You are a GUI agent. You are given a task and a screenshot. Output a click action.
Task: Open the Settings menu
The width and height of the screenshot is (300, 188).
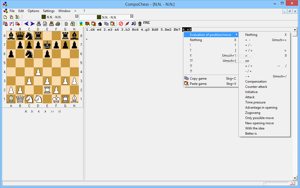tap(48, 11)
